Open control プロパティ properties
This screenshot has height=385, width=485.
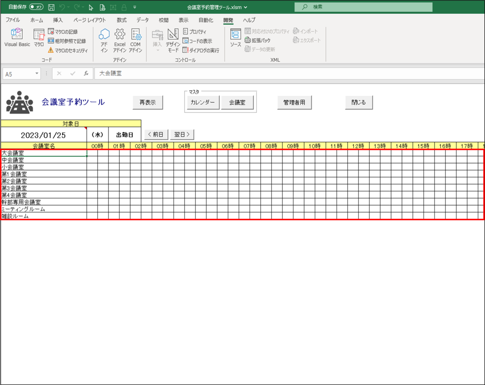coord(195,32)
